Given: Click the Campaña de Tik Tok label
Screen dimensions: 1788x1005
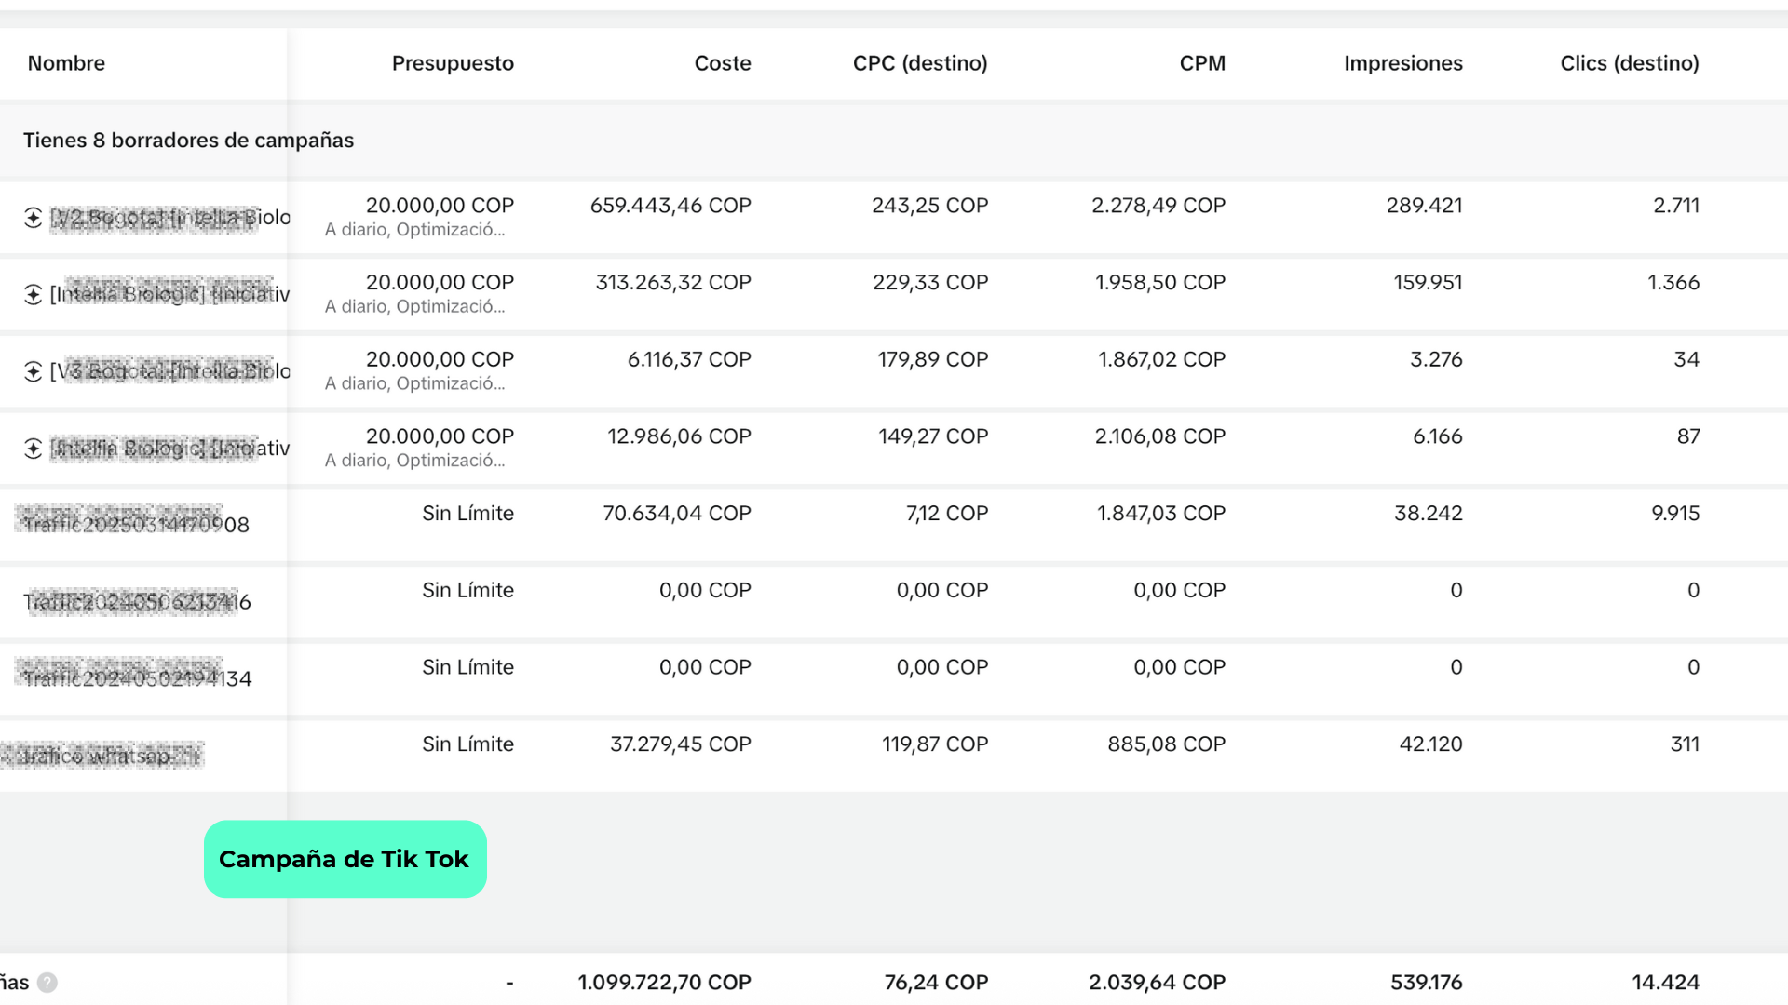Looking at the screenshot, I should pyautogui.click(x=345, y=859).
